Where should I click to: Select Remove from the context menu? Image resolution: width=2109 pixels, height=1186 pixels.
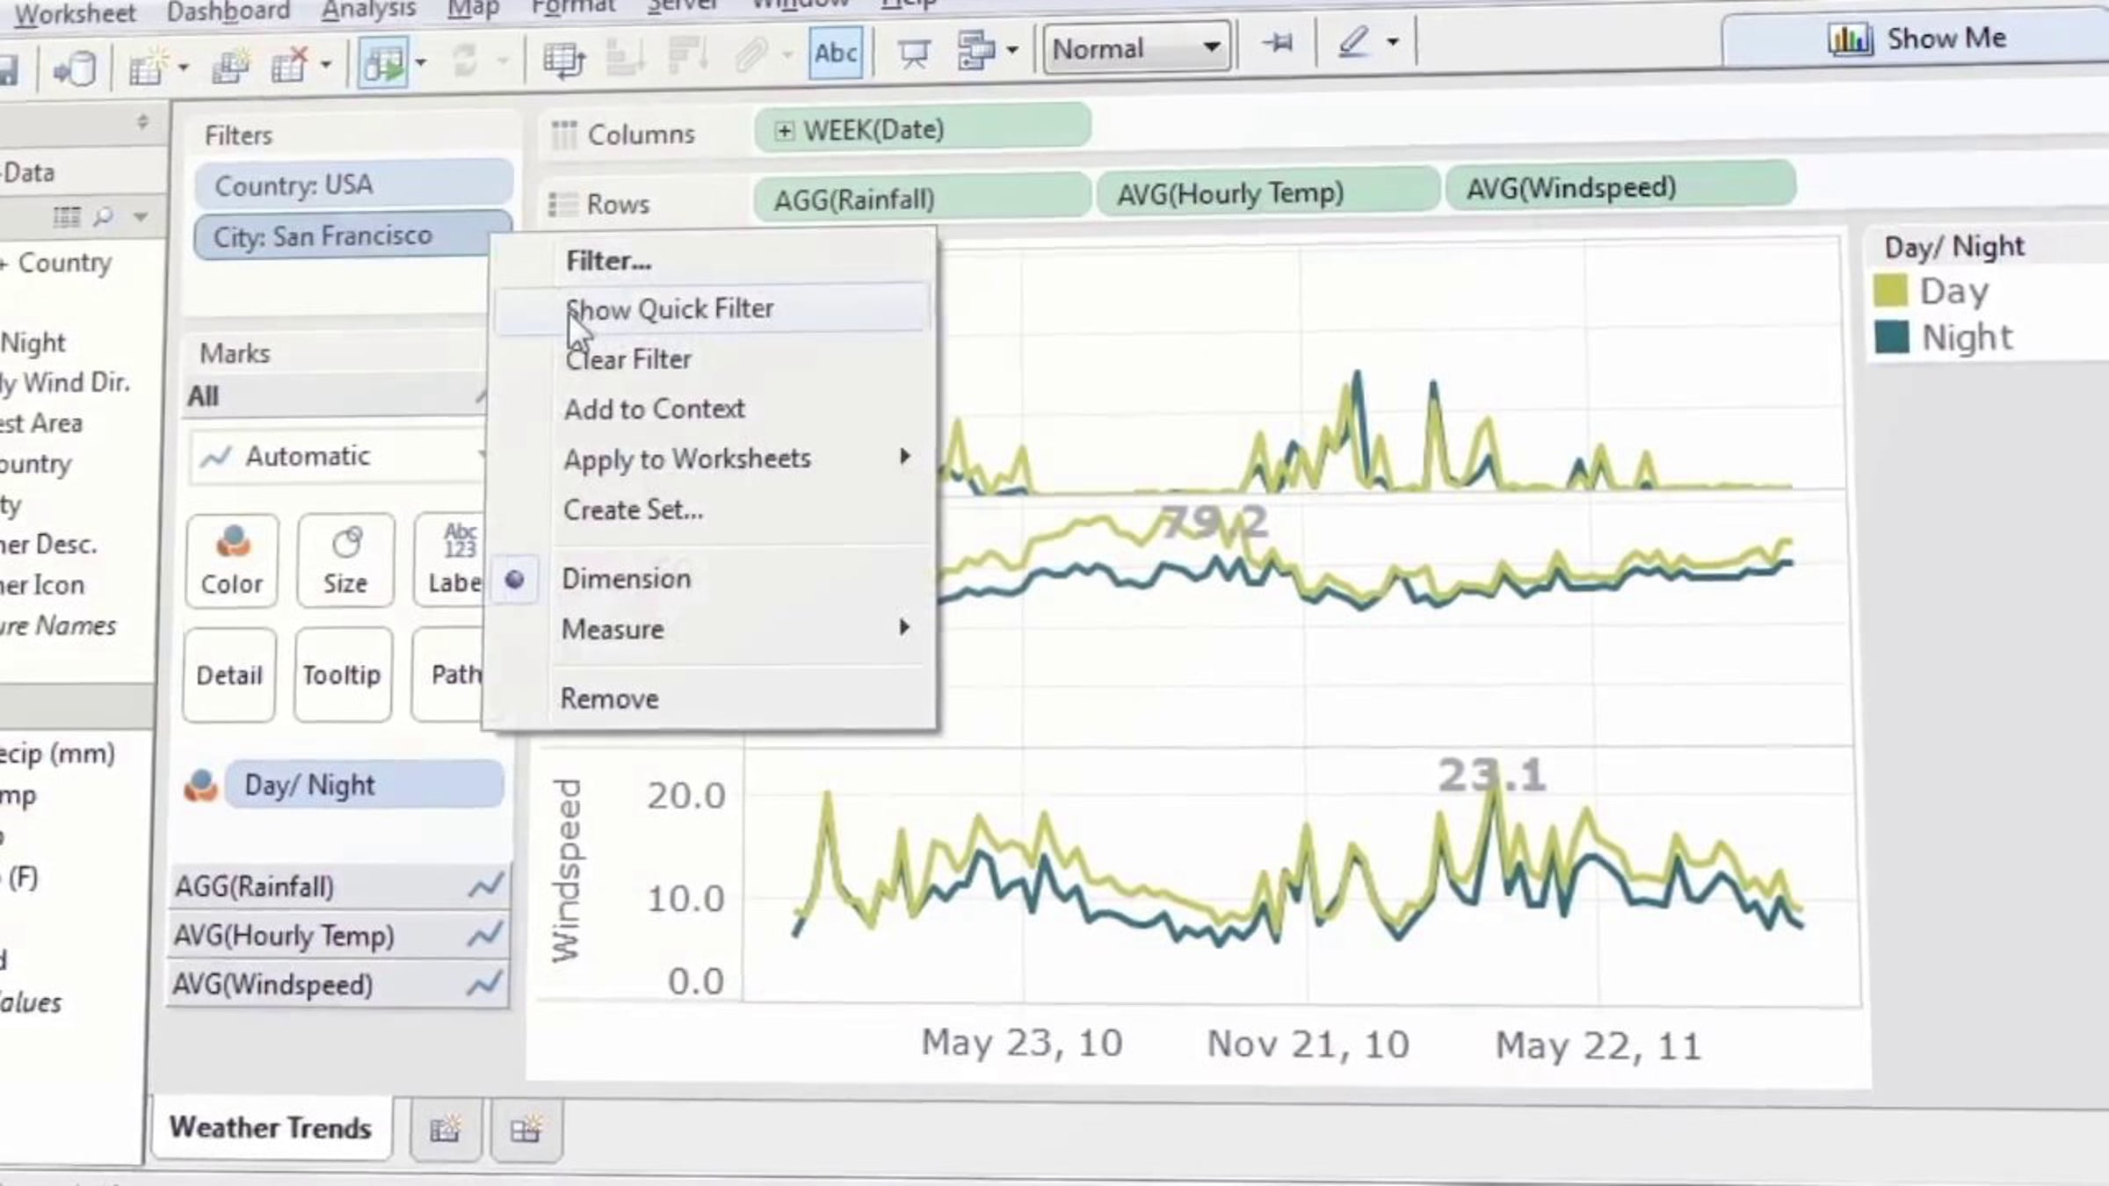[x=609, y=698]
